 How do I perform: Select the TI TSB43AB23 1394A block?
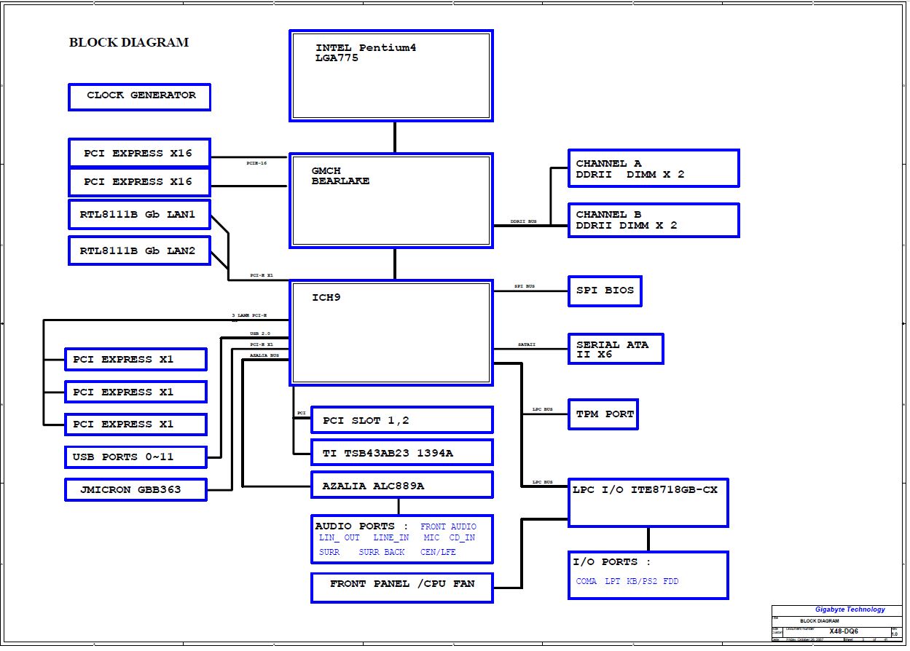pyautogui.click(x=401, y=453)
